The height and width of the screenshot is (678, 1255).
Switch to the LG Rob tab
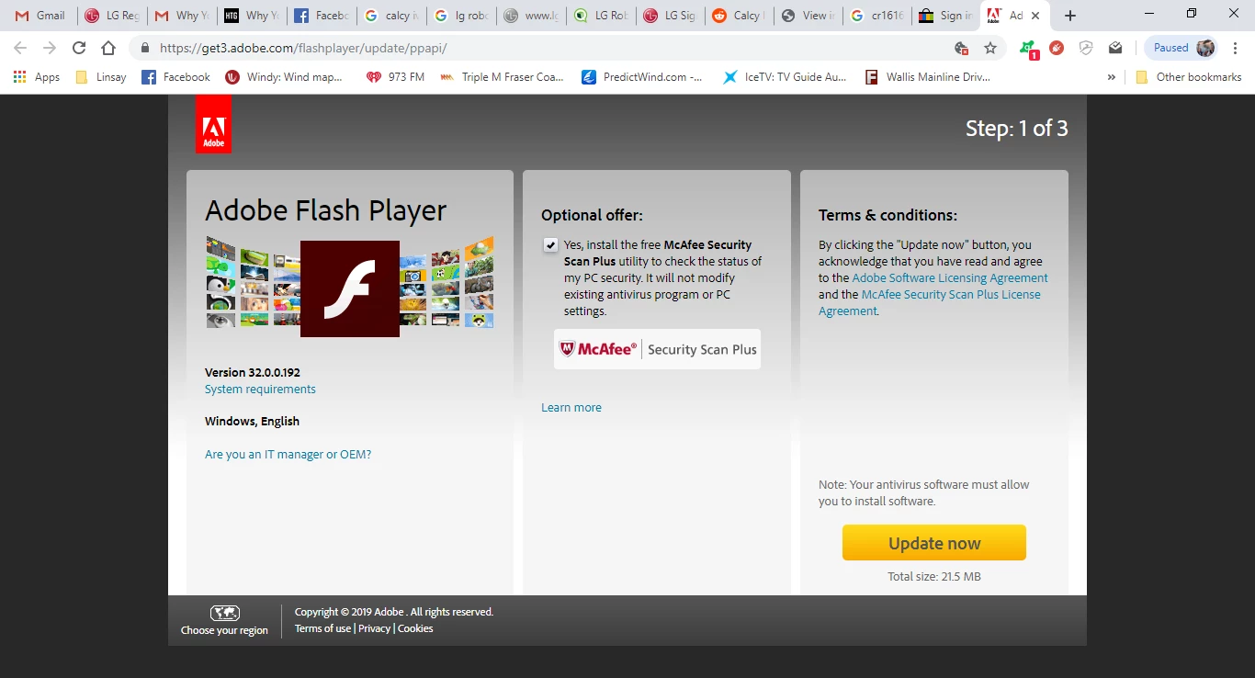[x=600, y=16]
